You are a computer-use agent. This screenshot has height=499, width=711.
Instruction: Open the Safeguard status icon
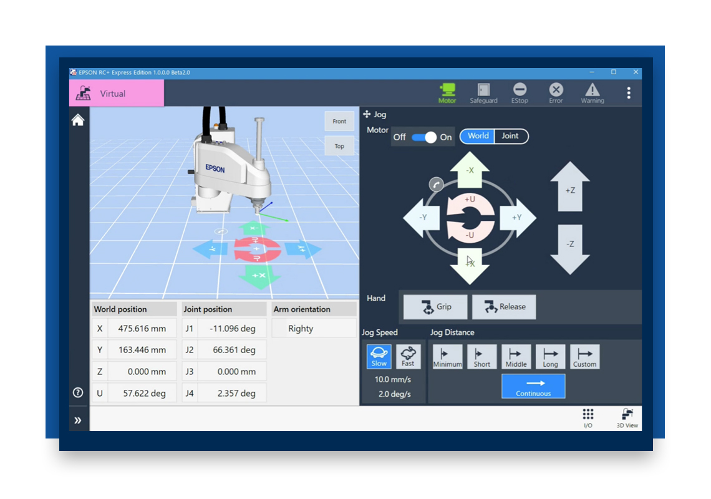[x=483, y=93]
